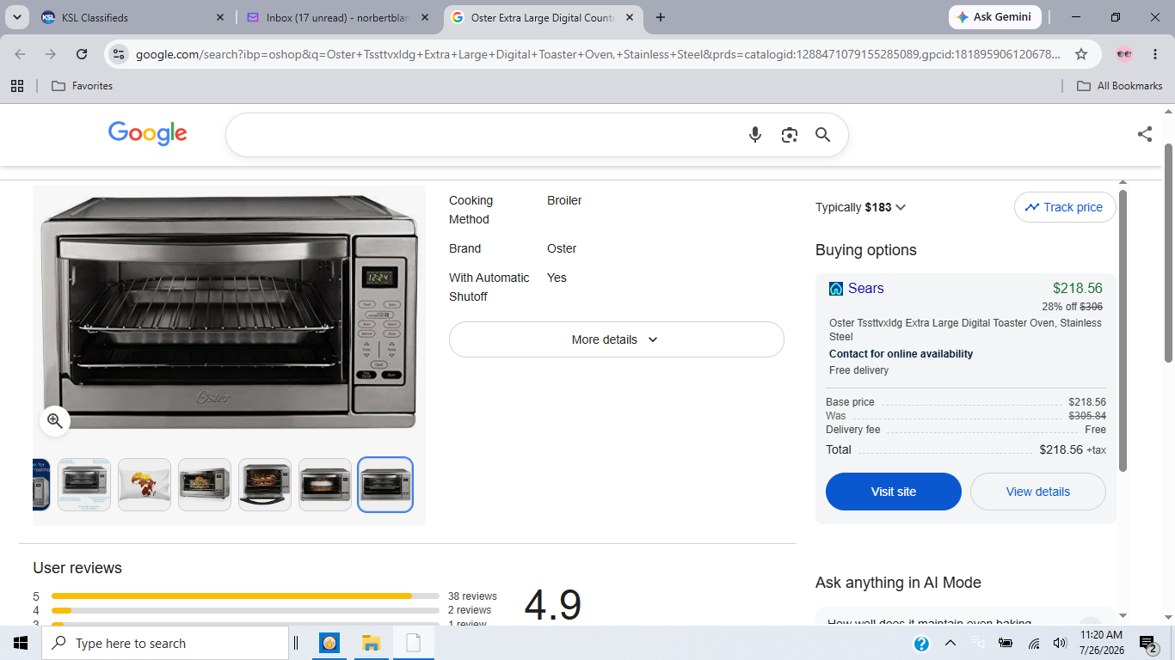This screenshot has height=660, width=1175.
Task: Open site information icon in address bar
Action: point(119,54)
